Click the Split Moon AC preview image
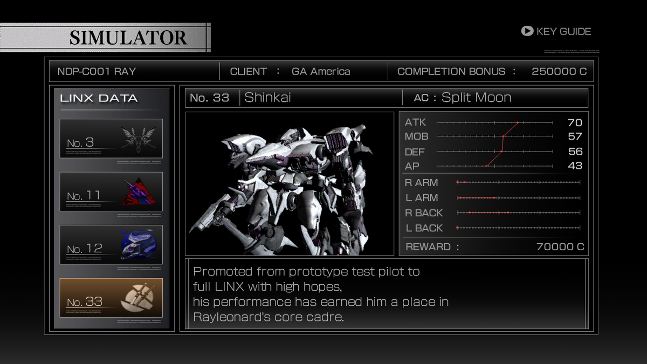The height and width of the screenshot is (364, 647). tap(290, 183)
